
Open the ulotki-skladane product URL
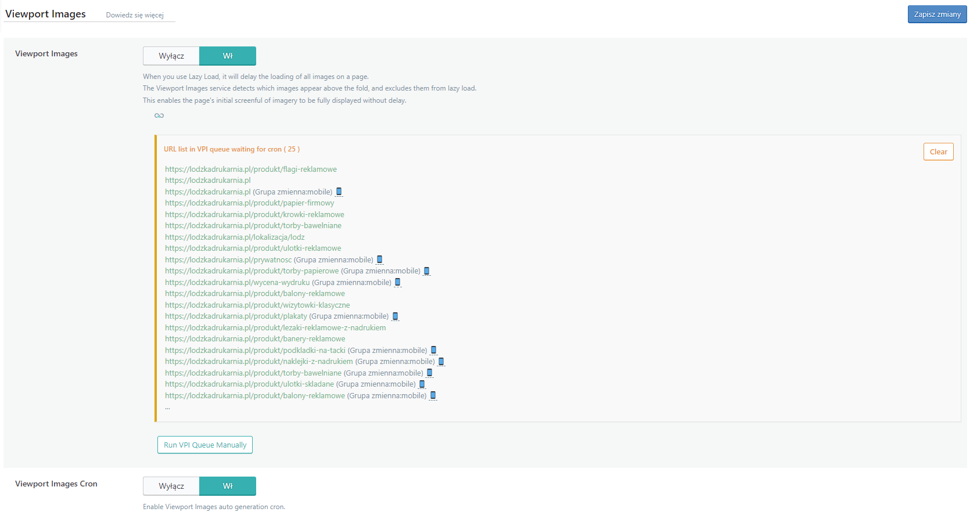[x=250, y=384]
